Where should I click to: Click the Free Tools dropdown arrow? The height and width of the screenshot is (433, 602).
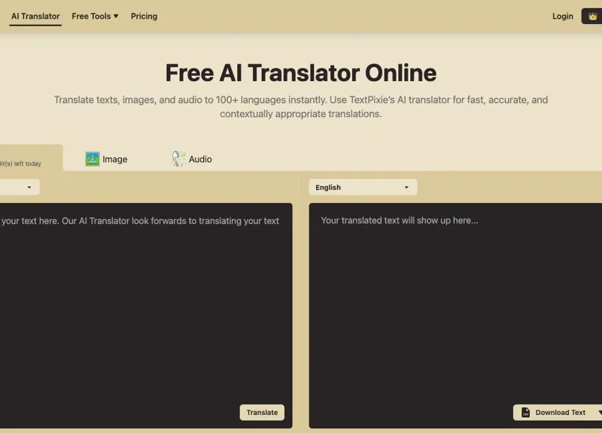[116, 16]
